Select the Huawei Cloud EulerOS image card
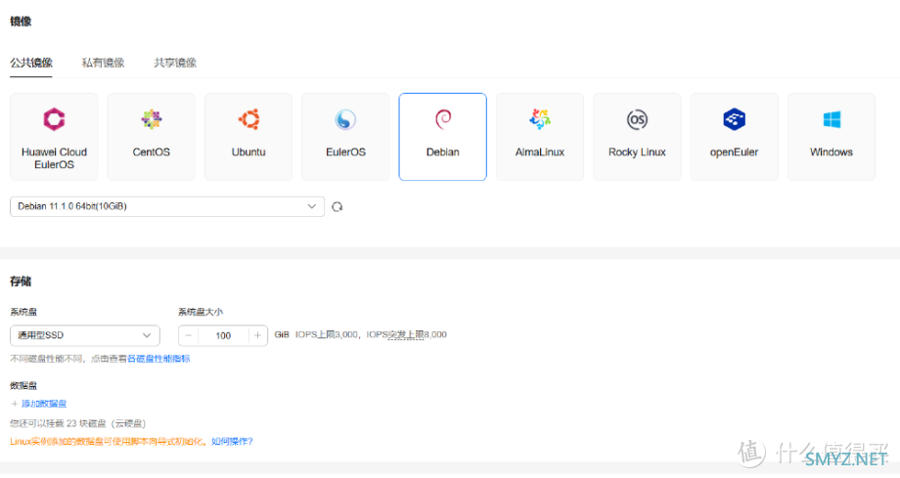The image size is (900, 478). 54,137
